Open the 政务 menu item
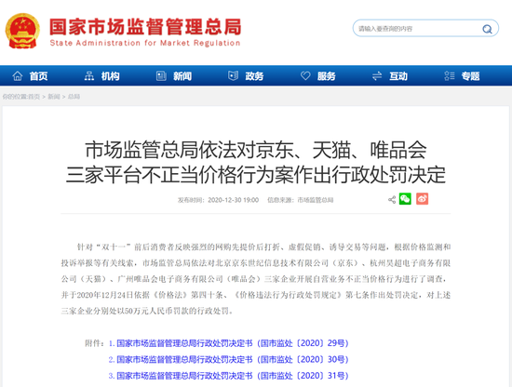512x387 pixels. pos(254,76)
